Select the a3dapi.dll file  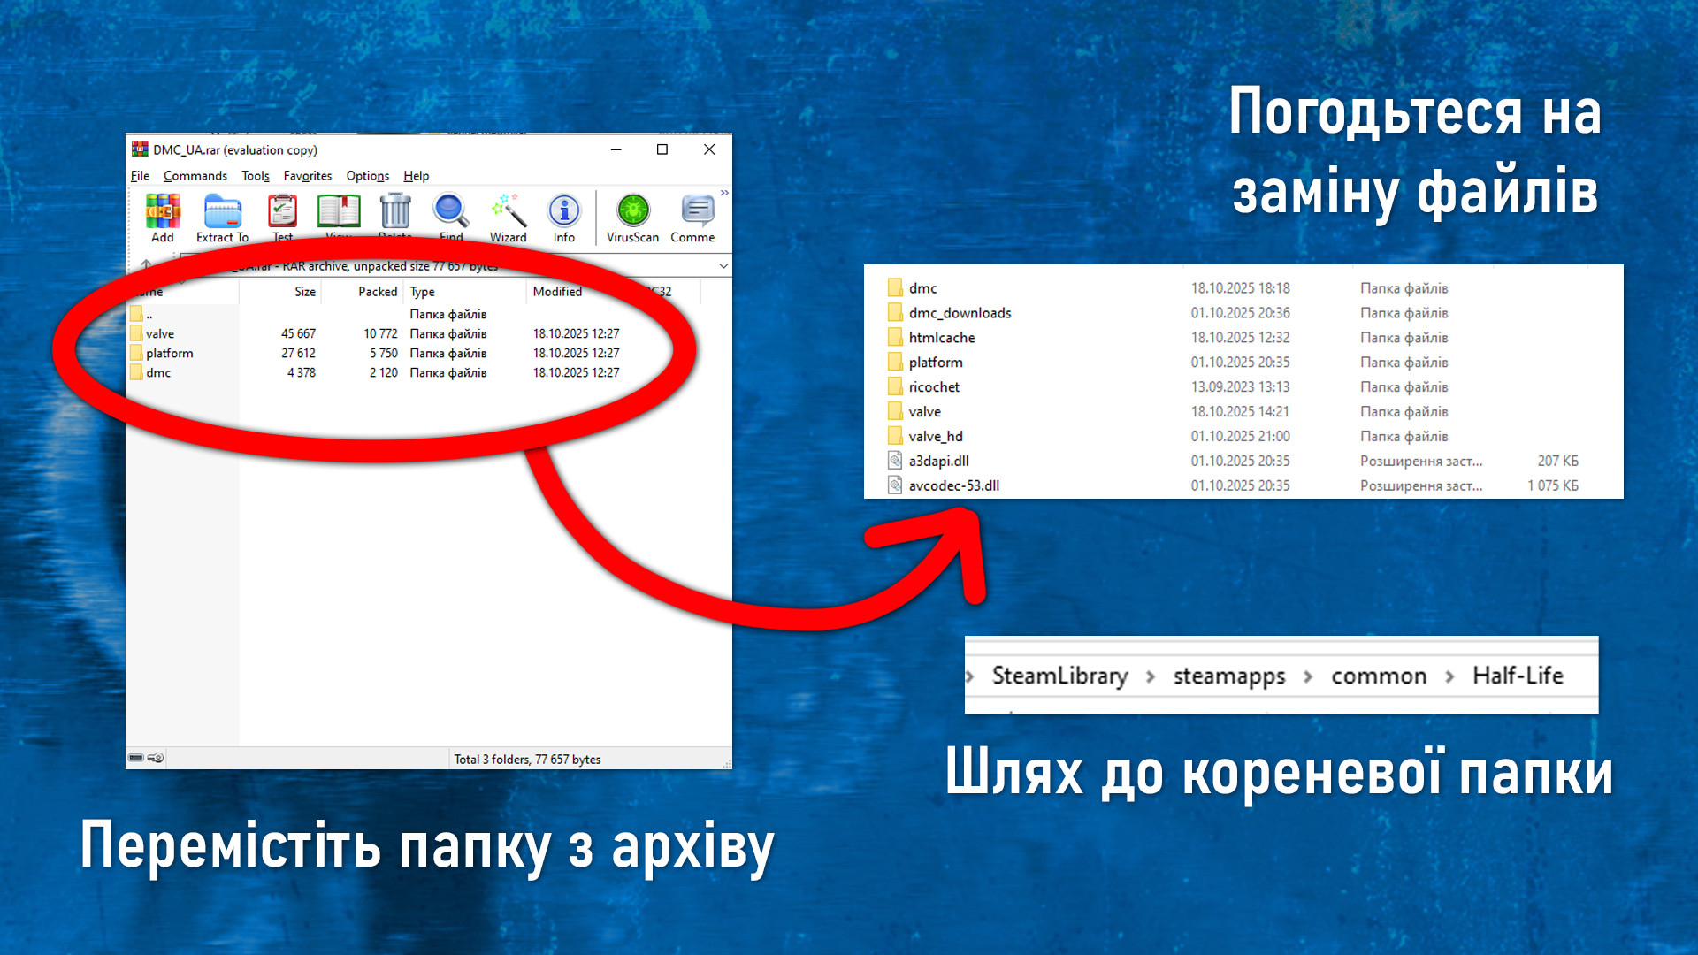(938, 462)
